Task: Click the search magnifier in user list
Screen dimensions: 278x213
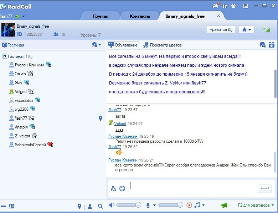Action: pos(101,206)
